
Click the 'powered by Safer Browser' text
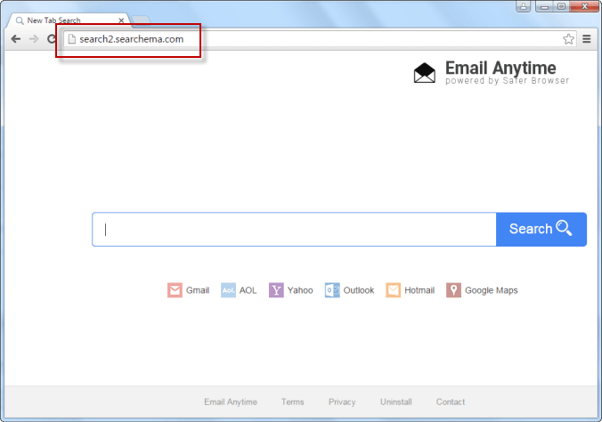tap(508, 81)
